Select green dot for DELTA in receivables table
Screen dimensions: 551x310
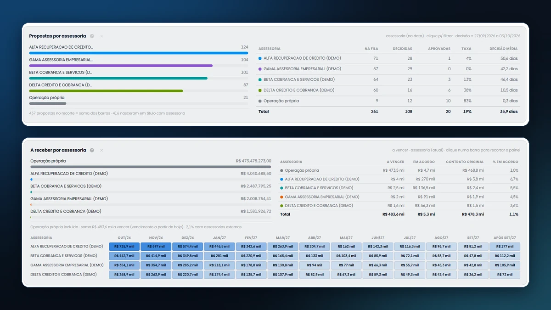pyautogui.click(x=281, y=206)
